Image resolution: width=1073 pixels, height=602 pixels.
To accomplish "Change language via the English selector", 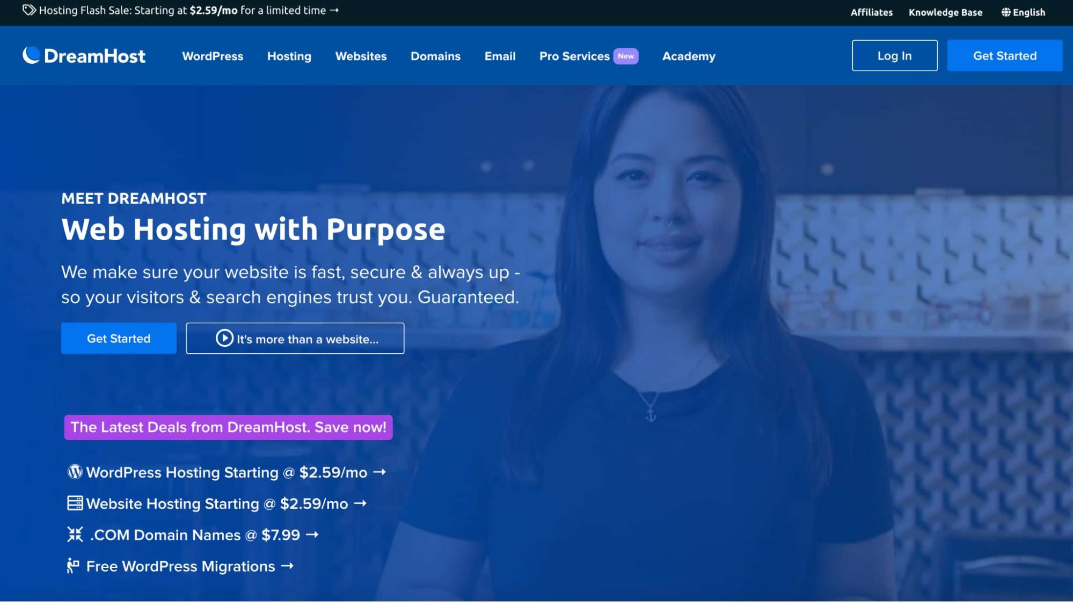I will pos(1023,12).
